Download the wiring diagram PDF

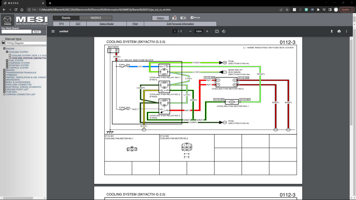331,31
